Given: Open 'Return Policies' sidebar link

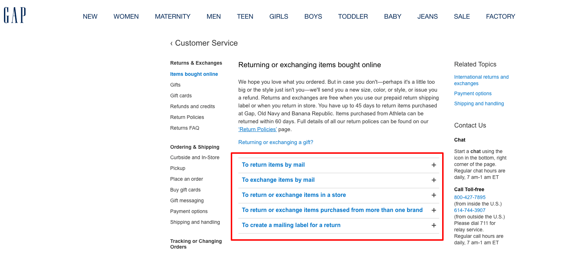Looking at the screenshot, I should [187, 117].
